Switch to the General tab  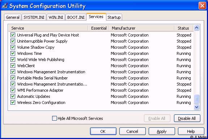[13, 17]
